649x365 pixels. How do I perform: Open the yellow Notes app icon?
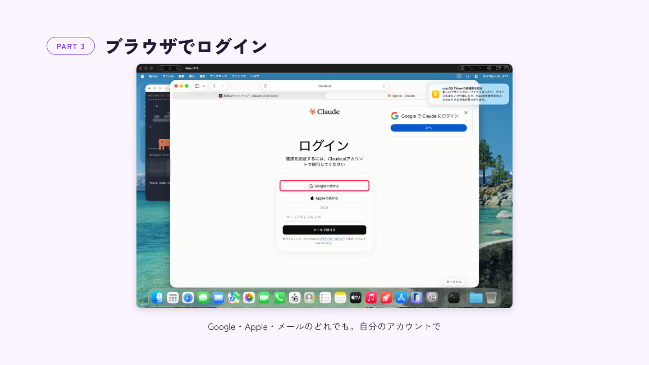[340, 297]
